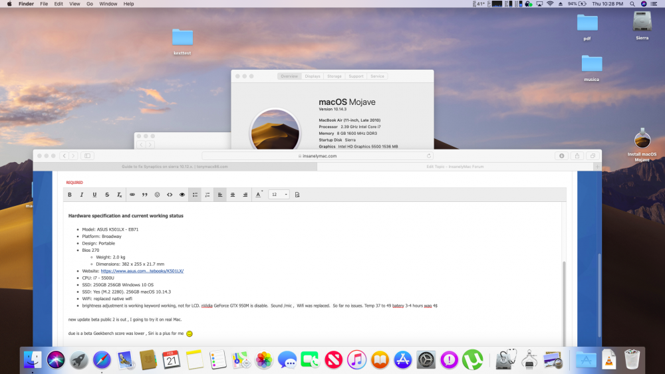
Task: Open the font size 12 dropdown
Action: (x=279, y=195)
